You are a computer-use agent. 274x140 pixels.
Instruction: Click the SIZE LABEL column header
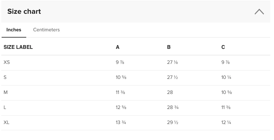coord(18,47)
